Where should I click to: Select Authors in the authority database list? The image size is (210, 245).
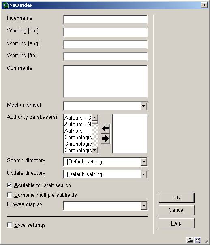(73, 131)
